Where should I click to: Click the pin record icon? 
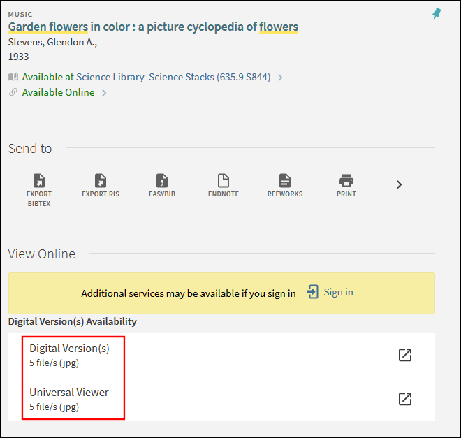(437, 14)
